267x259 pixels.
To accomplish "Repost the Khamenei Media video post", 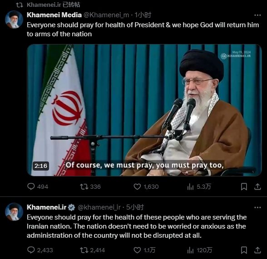I will 90,186.
